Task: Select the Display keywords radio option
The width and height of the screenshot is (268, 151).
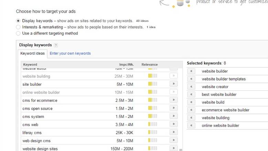Action: tap(18, 21)
